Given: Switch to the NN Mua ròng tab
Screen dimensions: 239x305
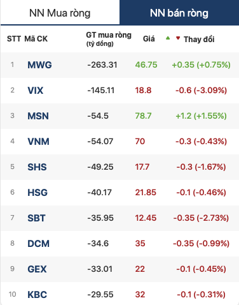Looking at the screenshot, I should click(x=60, y=13).
